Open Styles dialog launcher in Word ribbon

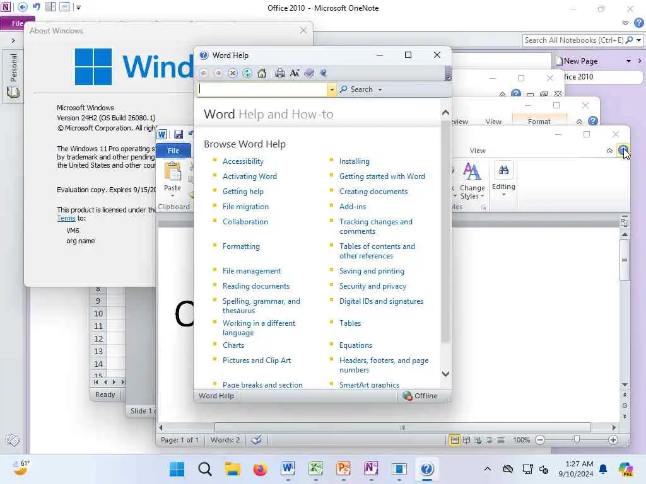click(x=483, y=207)
